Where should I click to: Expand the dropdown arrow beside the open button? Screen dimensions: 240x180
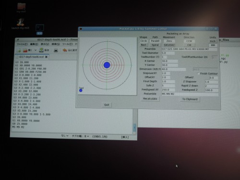(36, 50)
